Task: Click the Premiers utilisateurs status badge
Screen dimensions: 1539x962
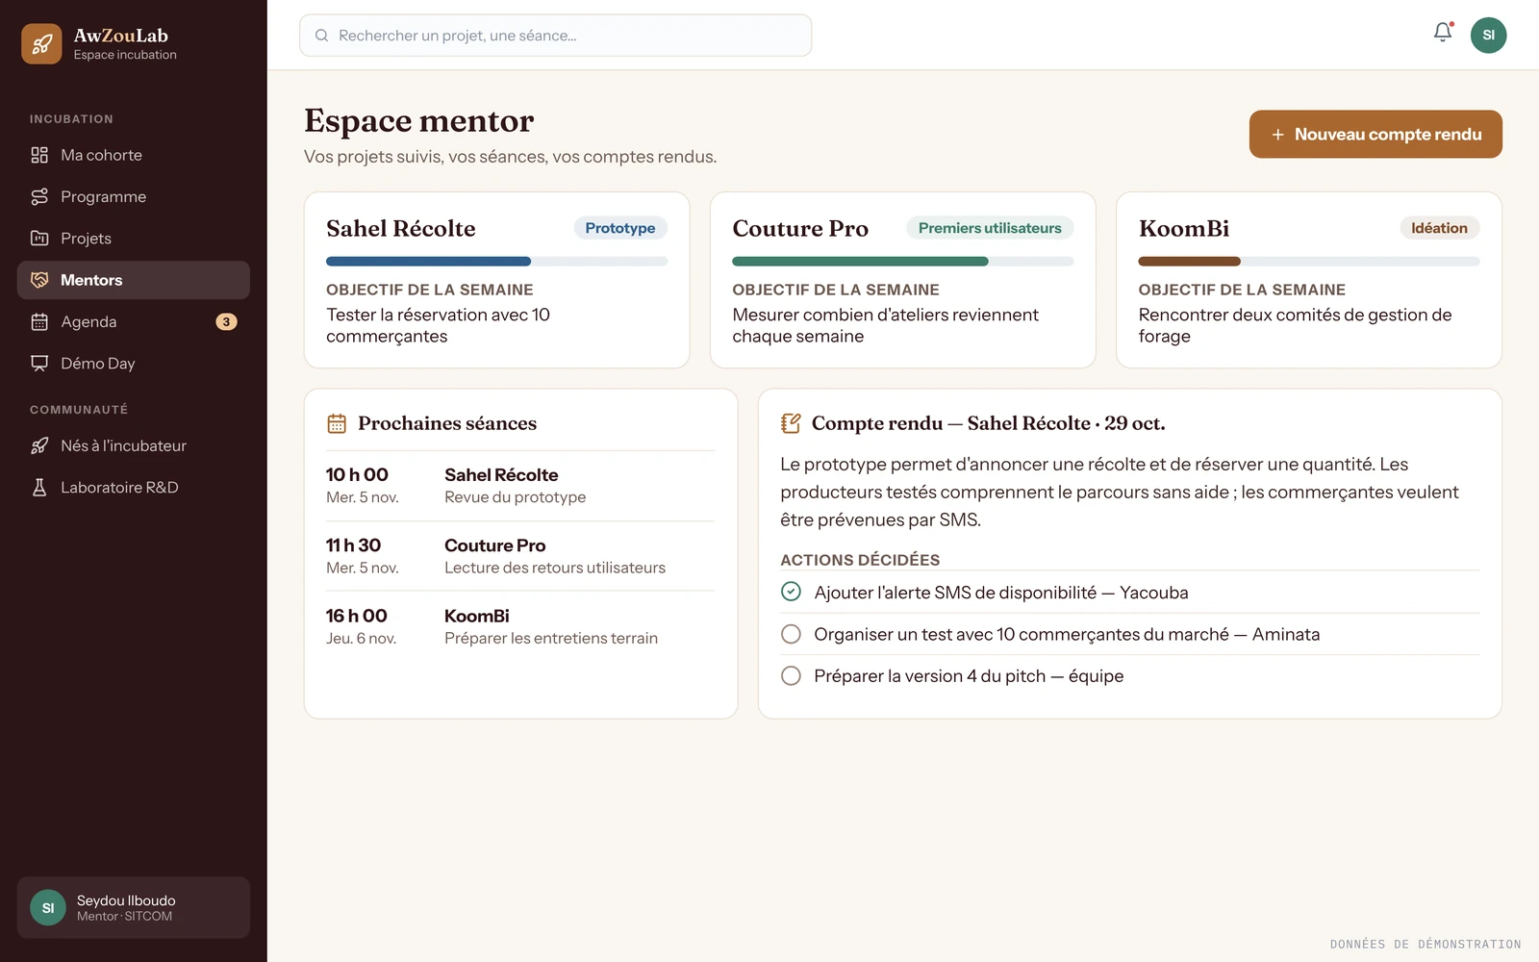Action: [990, 228]
